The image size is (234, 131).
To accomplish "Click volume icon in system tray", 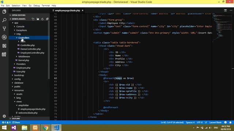I will click(x=210, y=128).
